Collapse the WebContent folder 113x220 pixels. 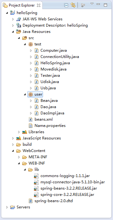(13, 151)
